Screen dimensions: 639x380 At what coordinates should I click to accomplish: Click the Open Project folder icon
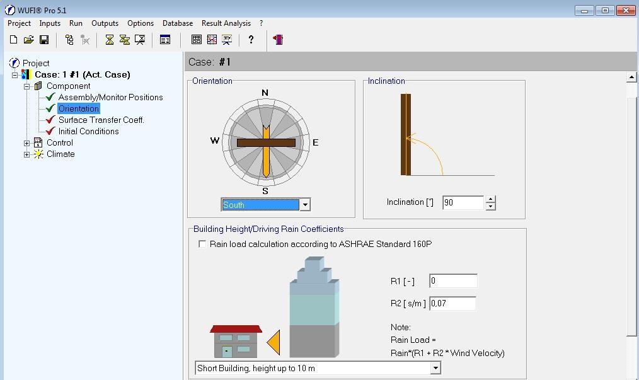point(28,40)
